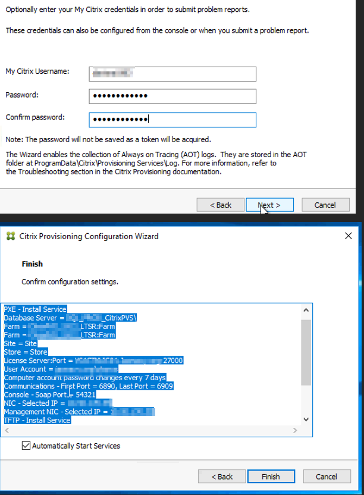Select 'Communications - First Port = 6890' line
The width and height of the screenshot is (364, 495).
click(89, 386)
